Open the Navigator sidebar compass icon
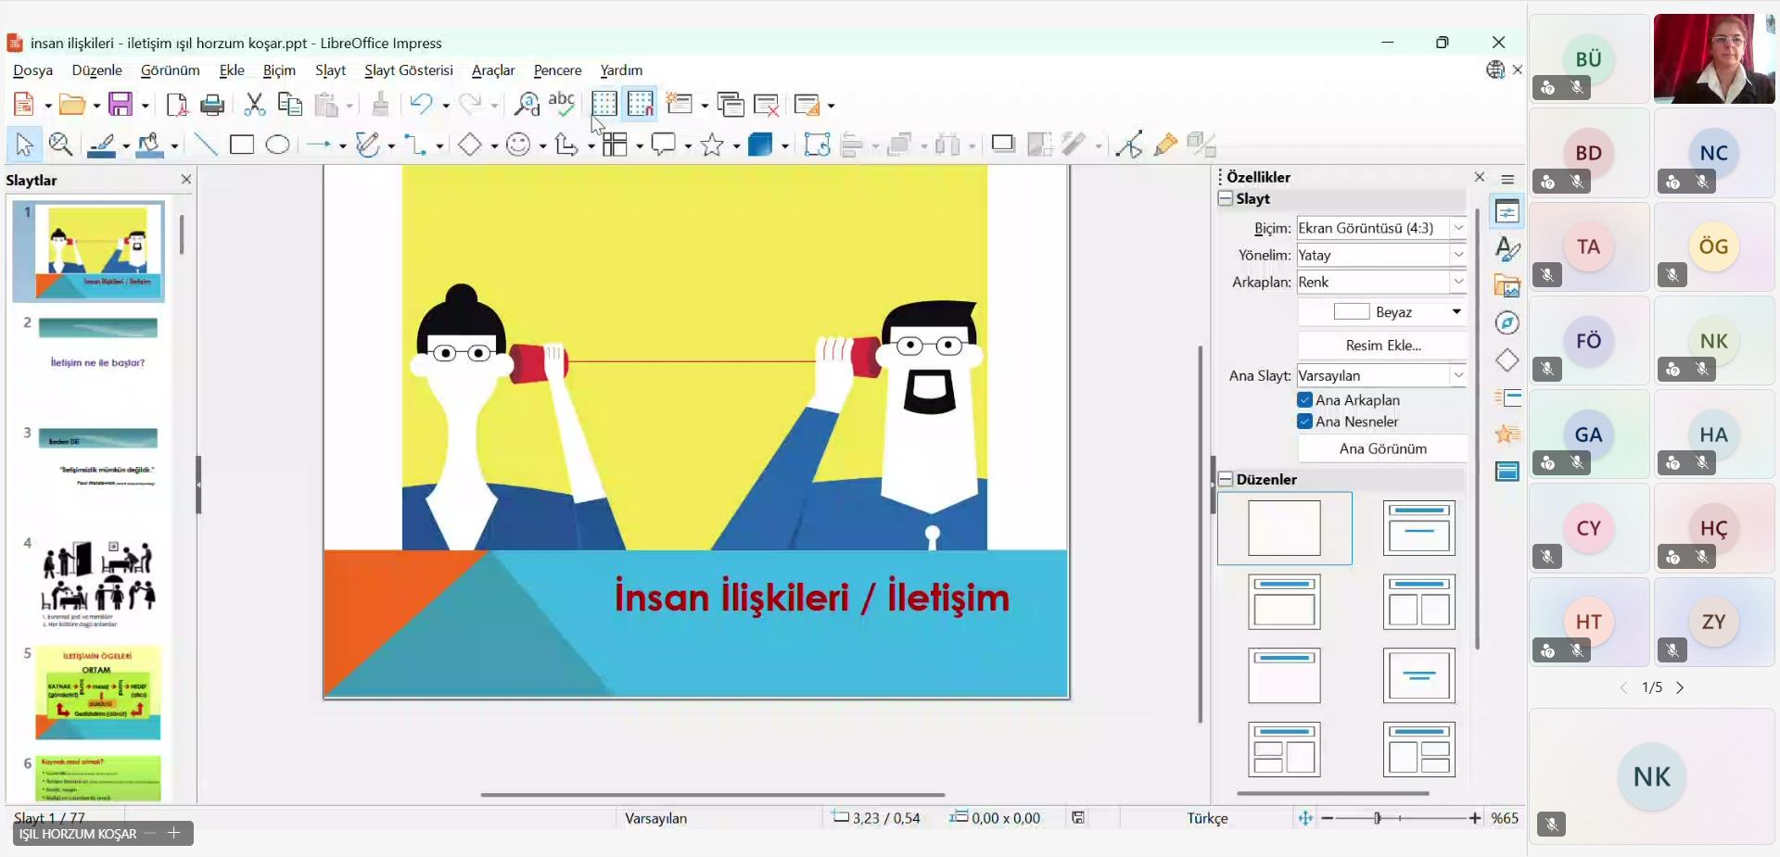Viewport: 1780px width, 857px height. click(x=1507, y=323)
